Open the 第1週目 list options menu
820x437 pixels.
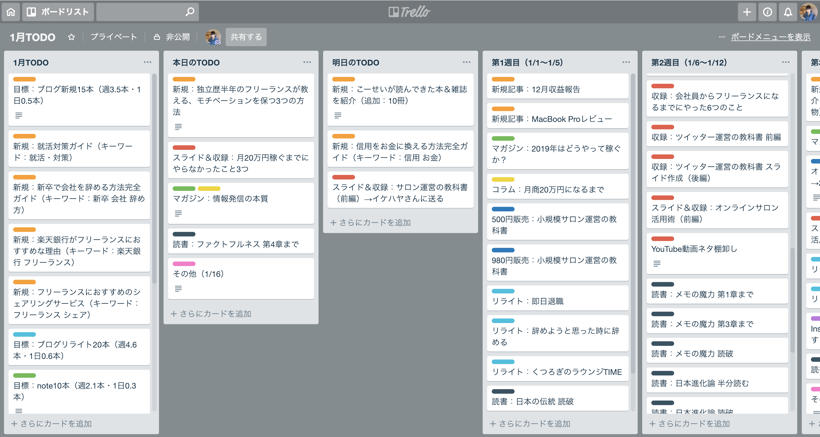(x=626, y=62)
